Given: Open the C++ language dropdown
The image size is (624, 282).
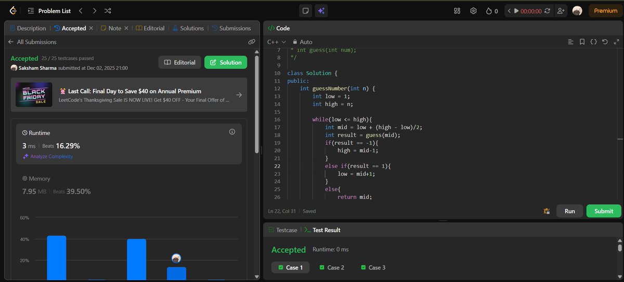Looking at the screenshot, I should pos(276,42).
